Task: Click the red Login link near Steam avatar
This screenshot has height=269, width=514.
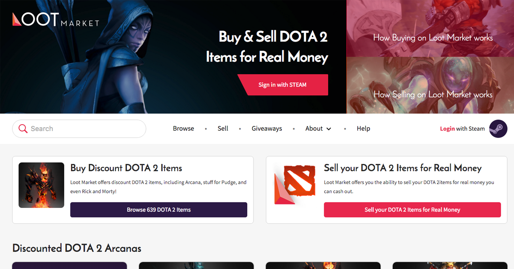Action: coord(447,129)
